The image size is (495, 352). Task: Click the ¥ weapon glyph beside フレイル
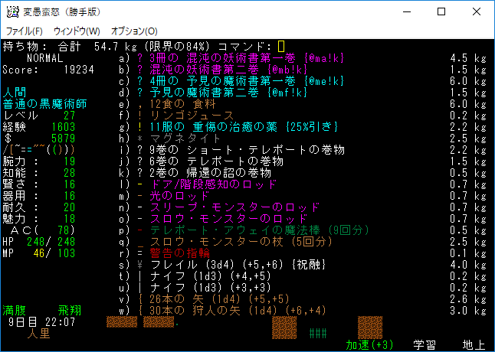tap(140, 265)
